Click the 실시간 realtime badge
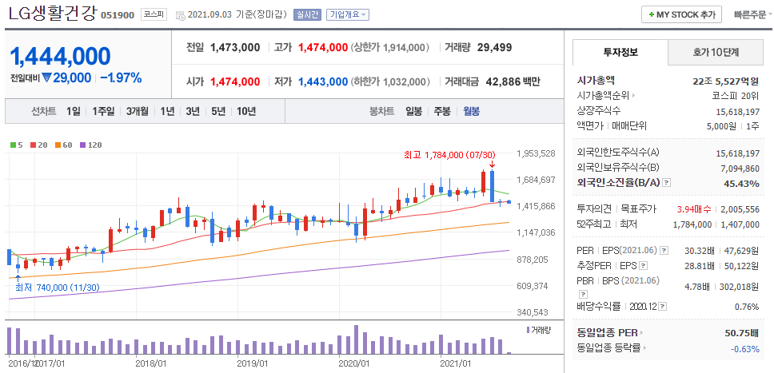Viewport: 774px width, 373px height. (308, 15)
